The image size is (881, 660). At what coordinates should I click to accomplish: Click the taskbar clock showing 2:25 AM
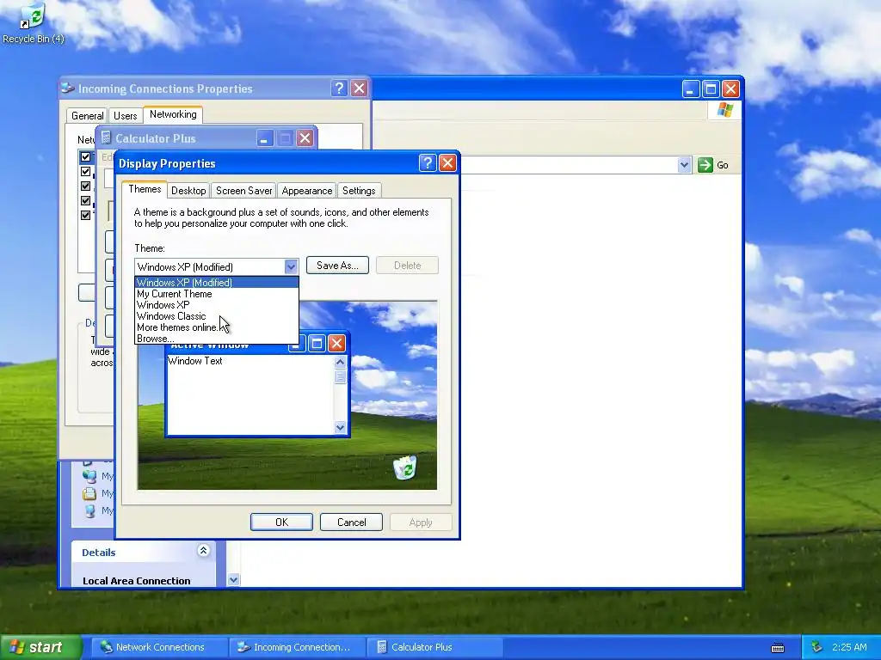tap(849, 647)
